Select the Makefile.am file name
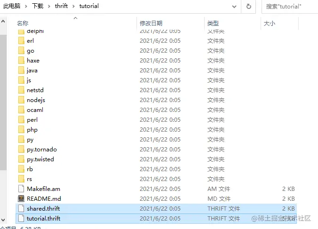 pyautogui.click(x=43, y=189)
